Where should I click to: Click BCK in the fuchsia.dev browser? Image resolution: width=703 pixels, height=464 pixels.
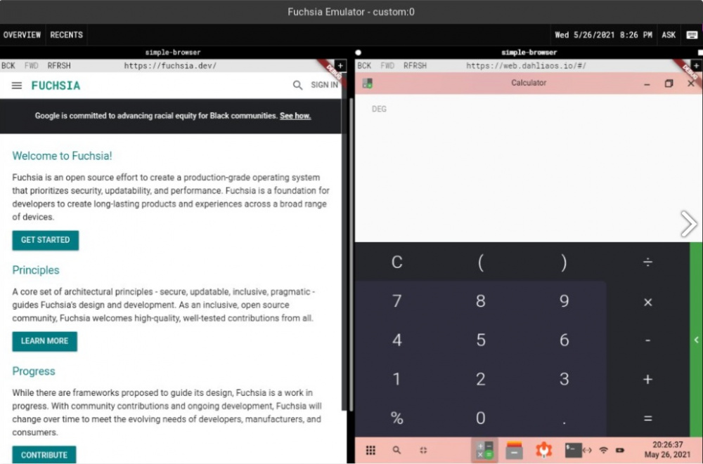point(8,65)
